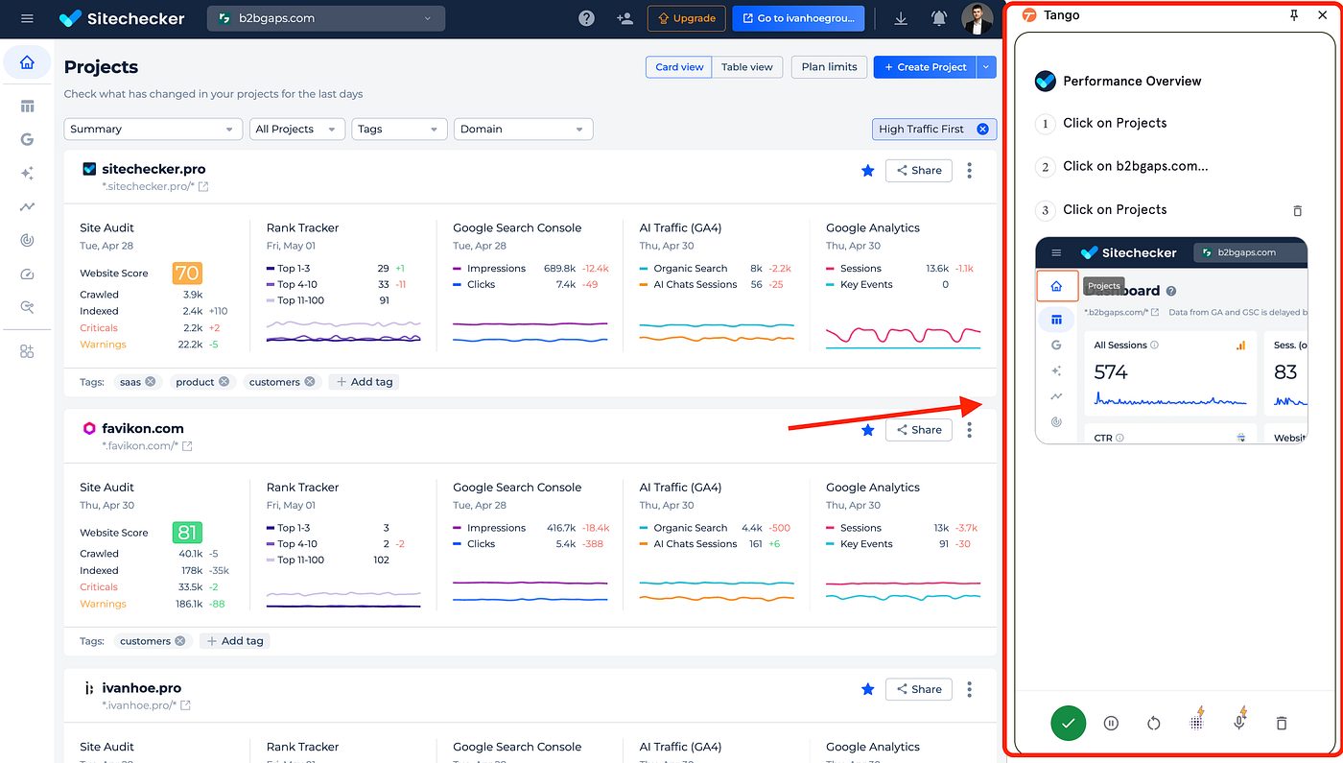Open favikon.com external link icon
The height and width of the screenshot is (763, 1343).
tap(187, 445)
